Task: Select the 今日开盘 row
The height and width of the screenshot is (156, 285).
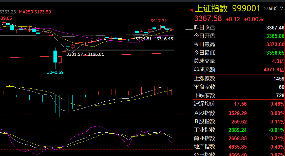Action: coord(239,36)
